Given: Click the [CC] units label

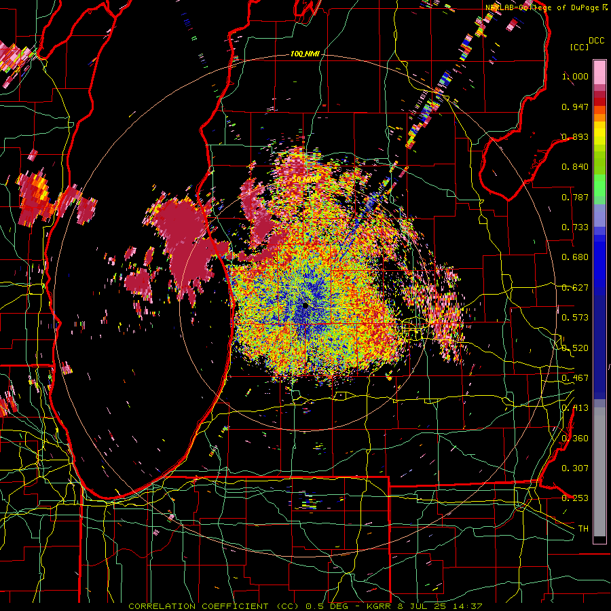Looking at the screenshot, I should click(580, 47).
